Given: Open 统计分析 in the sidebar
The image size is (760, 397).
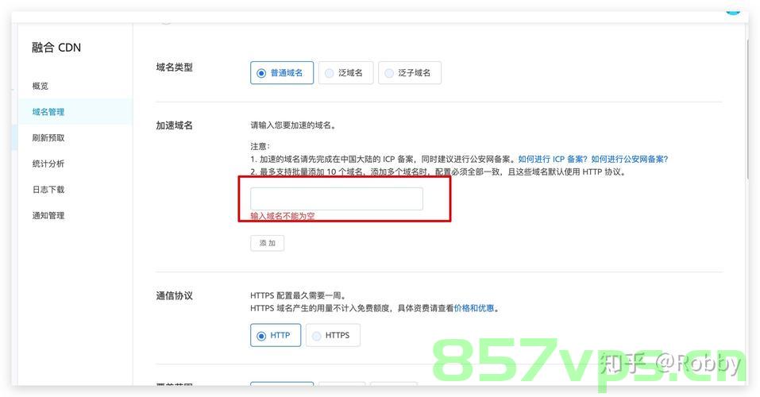Looking at the screenshot, I should pyautogui.click(x=48, y=164).
